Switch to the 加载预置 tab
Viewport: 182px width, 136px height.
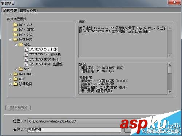[x=10, y=11]
